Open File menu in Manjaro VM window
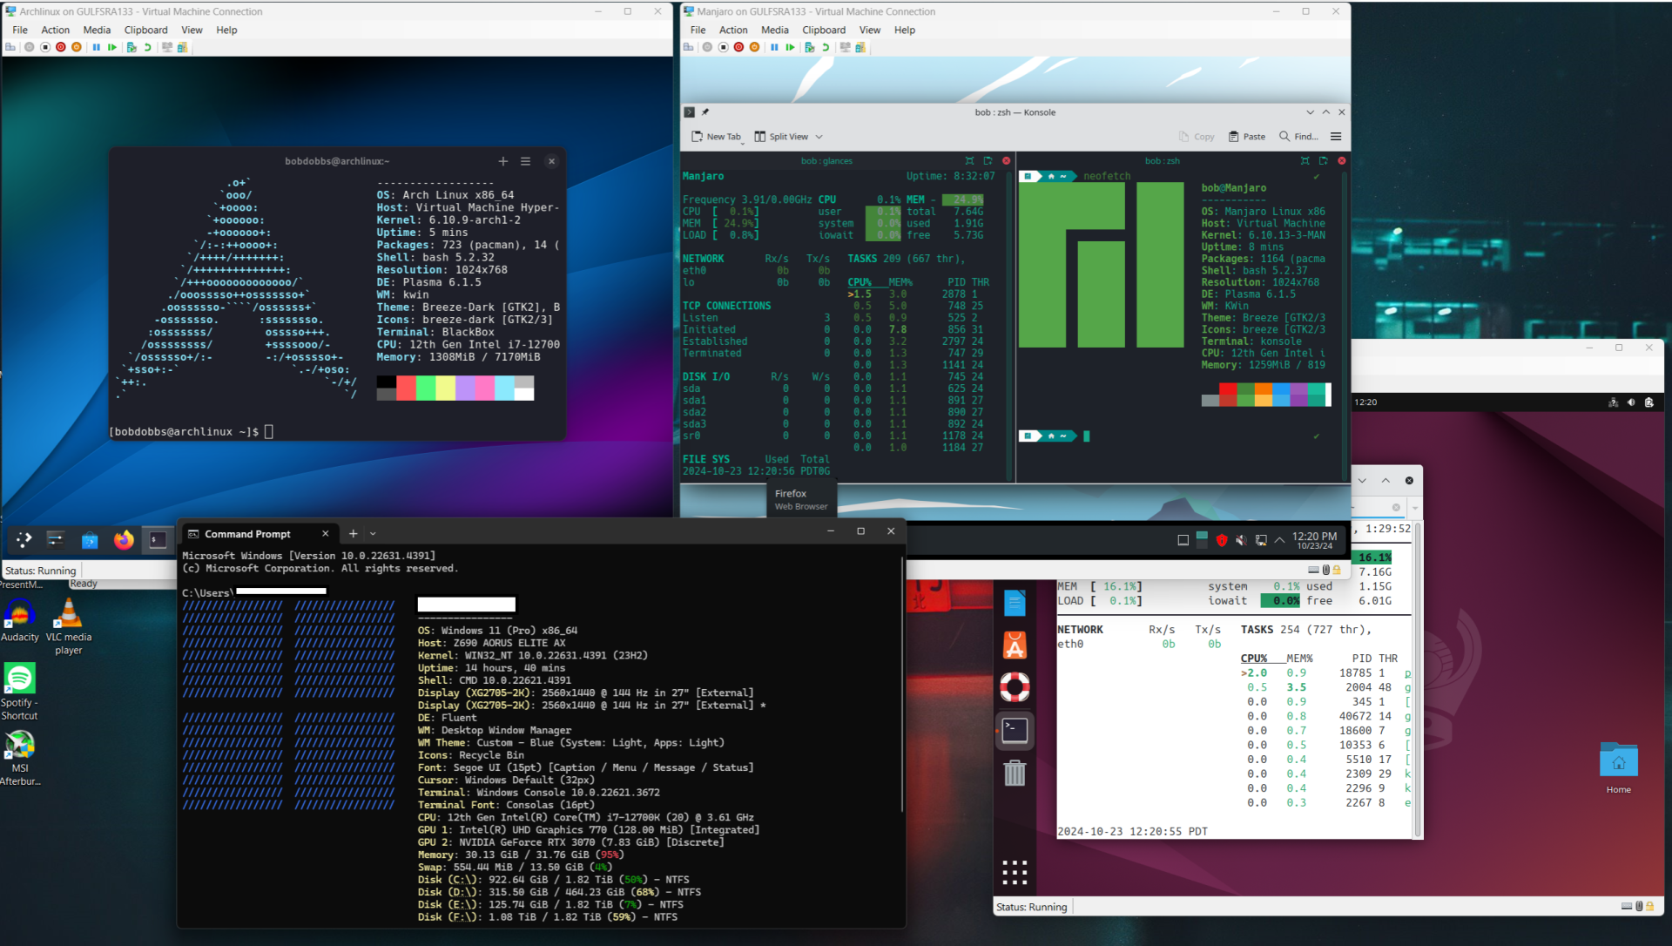The height and width of the screenshot is (946, 1672). (x=698, y=30)
